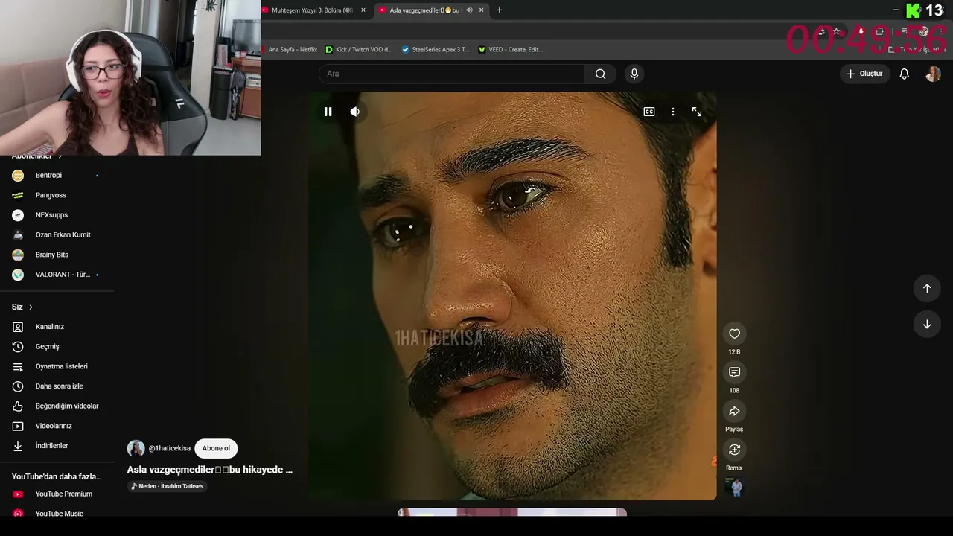Close the Asla vazgeçmediler browser tab
The width and height of the screenshot is (953, 536).
[481, 10]
